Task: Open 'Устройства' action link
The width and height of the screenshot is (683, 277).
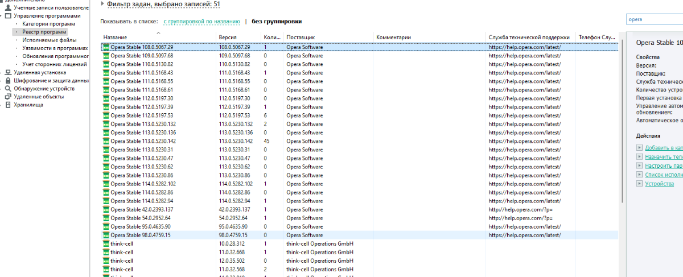Action: pos(659,184)
